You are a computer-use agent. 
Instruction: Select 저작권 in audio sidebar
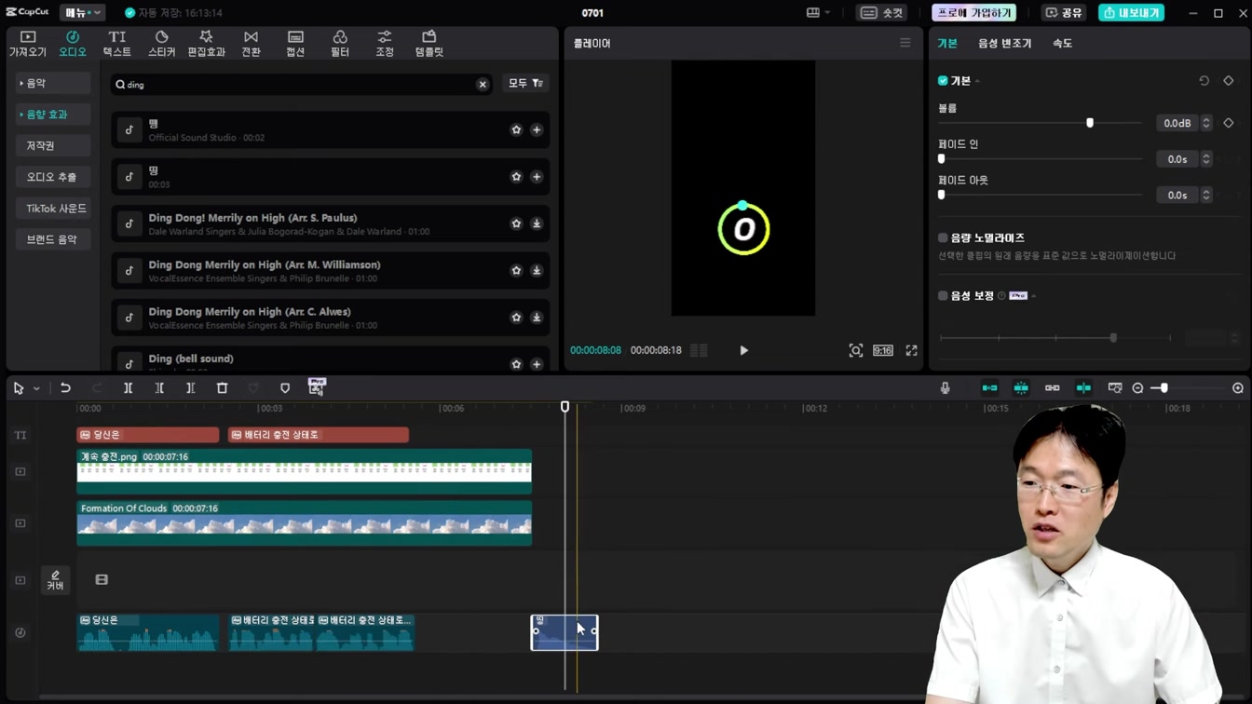click(x=52, y=146)
